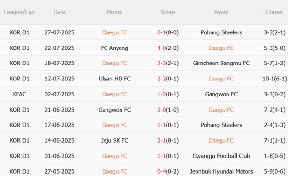
Task: Click the Corner column header
Action: [274, 12]
